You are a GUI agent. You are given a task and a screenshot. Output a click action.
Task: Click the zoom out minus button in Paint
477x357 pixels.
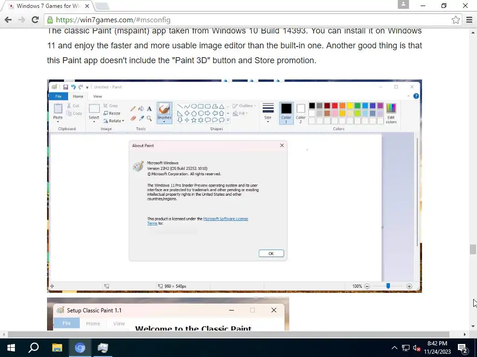367,286
